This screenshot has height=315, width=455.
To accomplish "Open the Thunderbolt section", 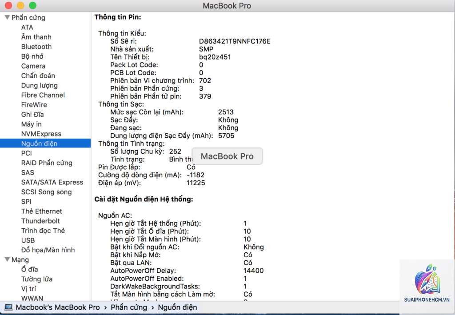I will click(x=40, y=221).
